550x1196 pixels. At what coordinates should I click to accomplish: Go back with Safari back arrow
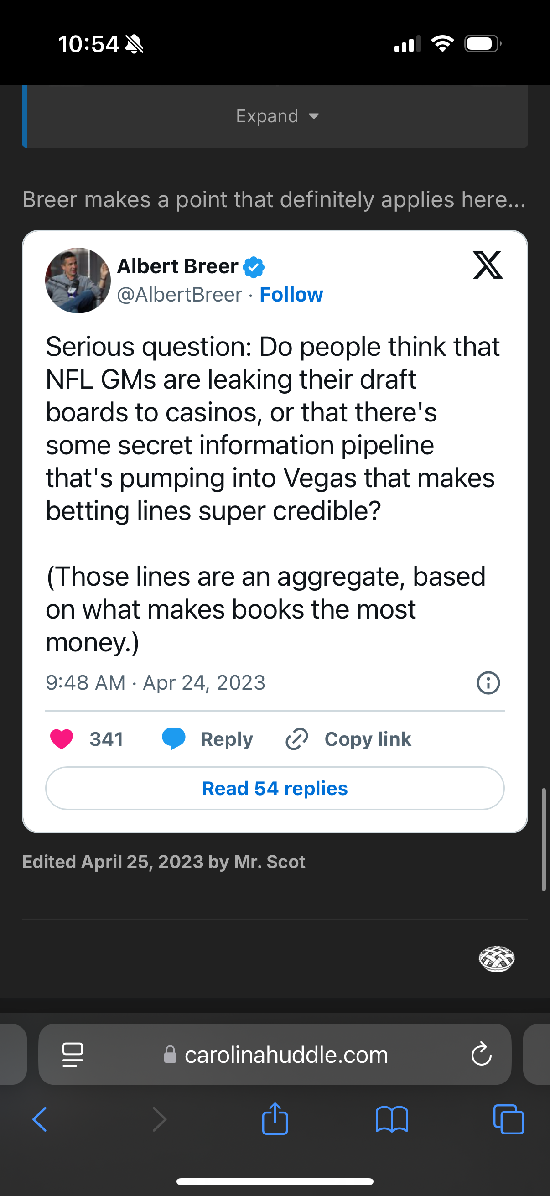click(x=40, y=1119)
